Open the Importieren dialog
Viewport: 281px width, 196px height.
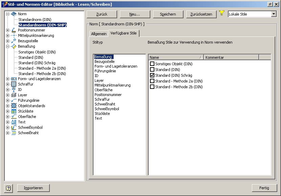click(x=33, y=188)
